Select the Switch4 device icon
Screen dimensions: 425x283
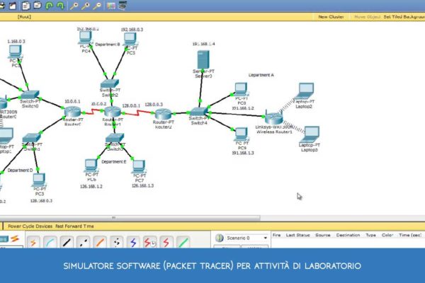[x=198, y=112]
